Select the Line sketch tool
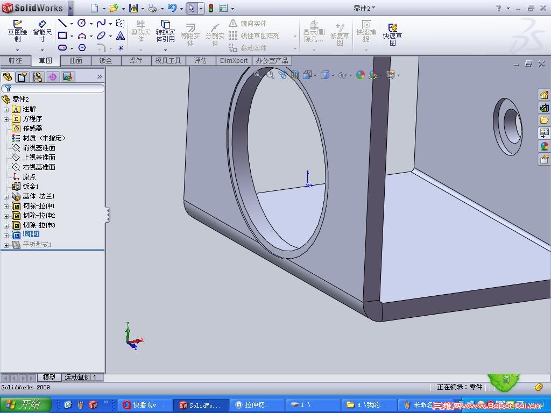The height and width of the screenshot is (413, 551). 62,23
